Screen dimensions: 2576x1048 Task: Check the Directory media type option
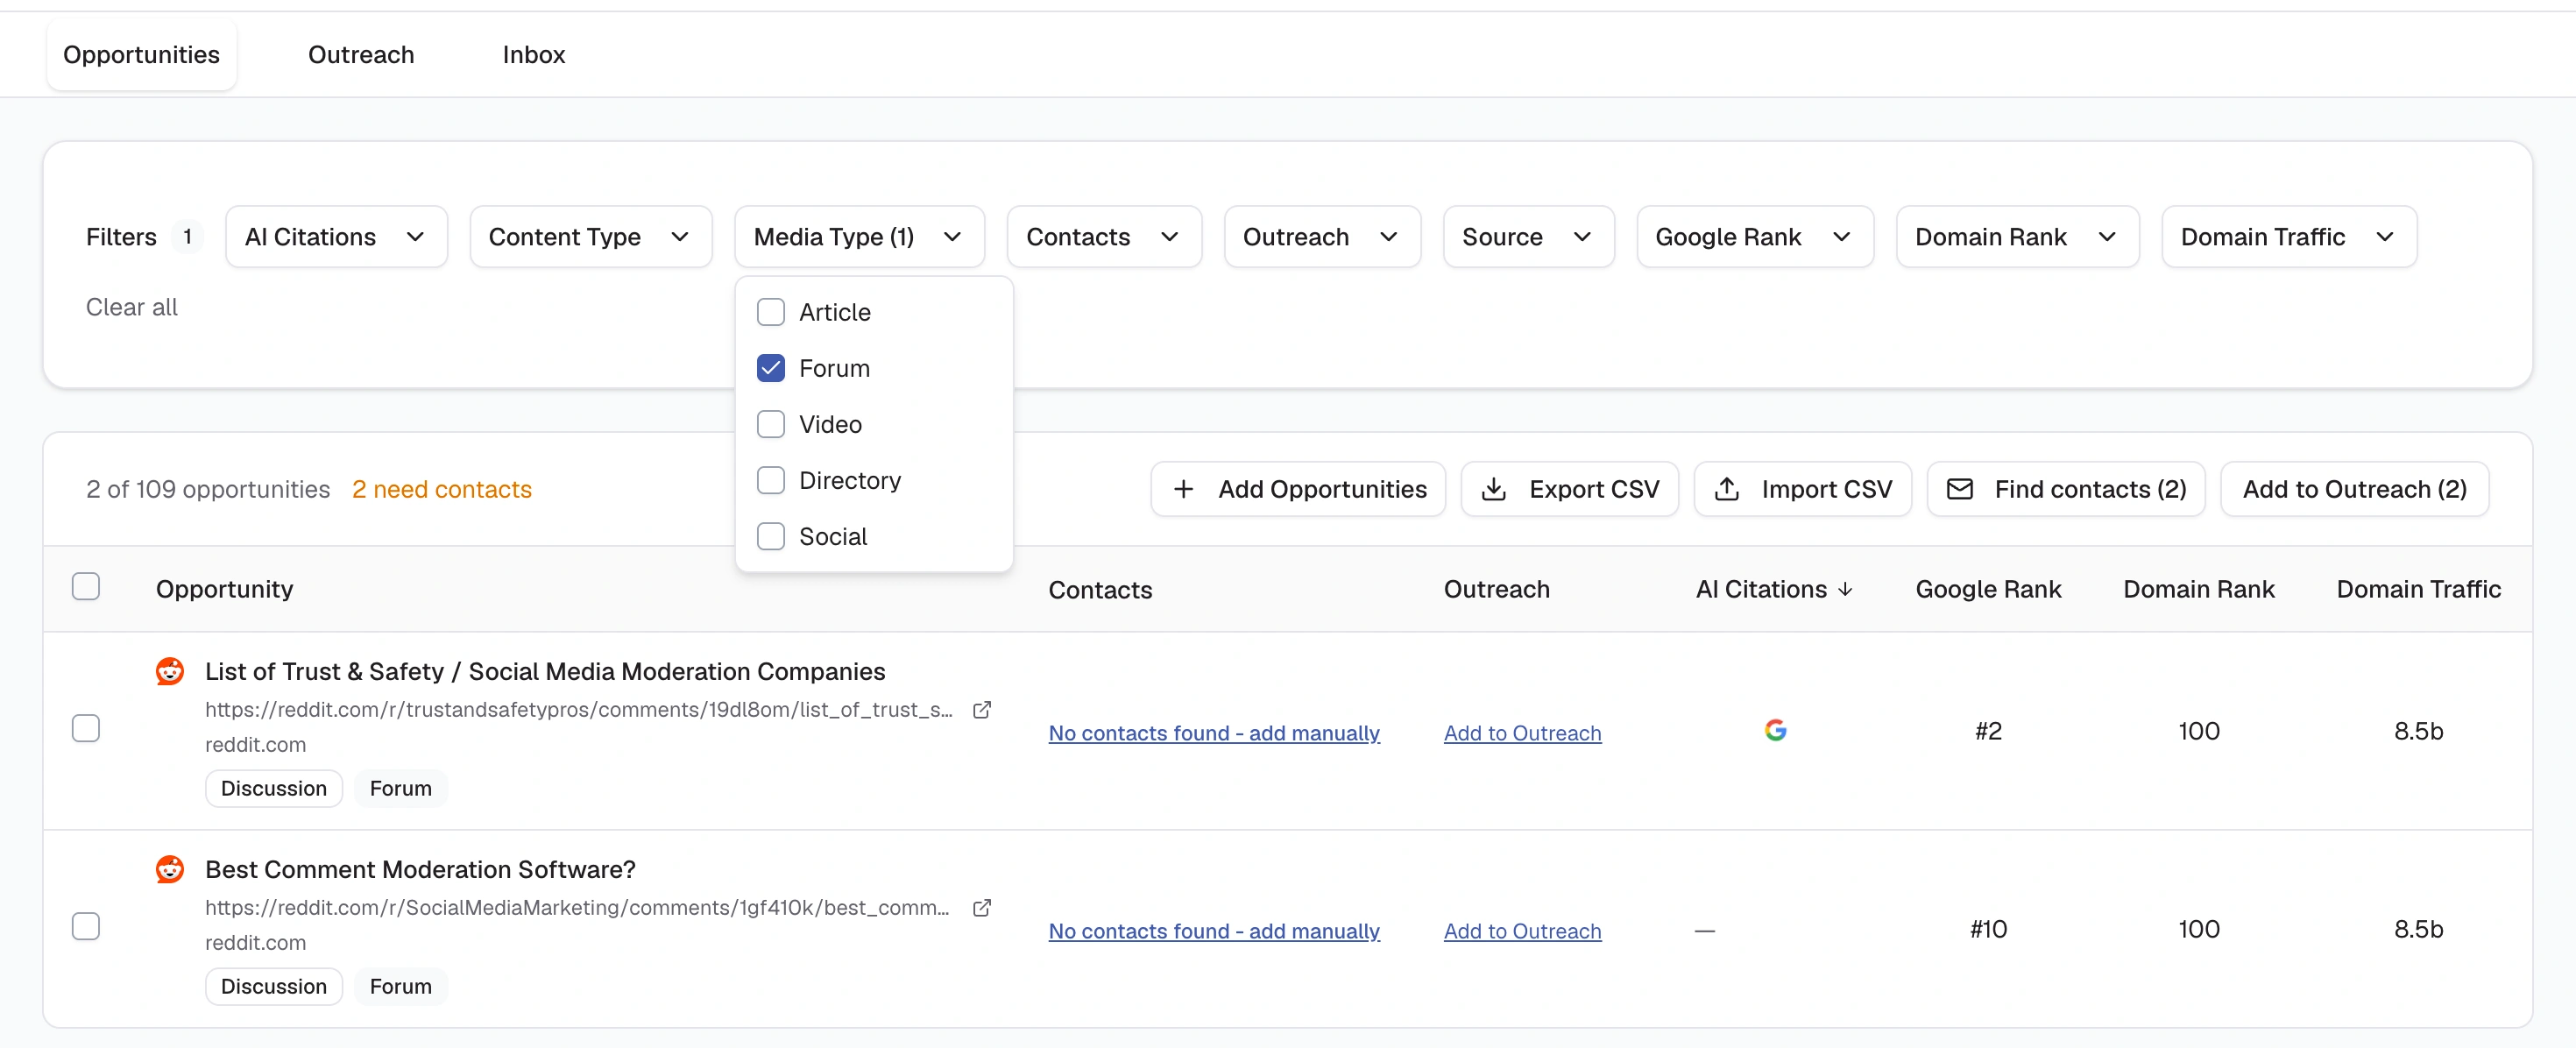(770, 480)
